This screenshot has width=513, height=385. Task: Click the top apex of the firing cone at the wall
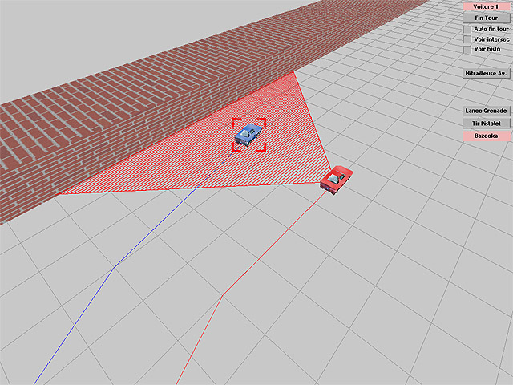pyautogui.click(x=295, y=72)
